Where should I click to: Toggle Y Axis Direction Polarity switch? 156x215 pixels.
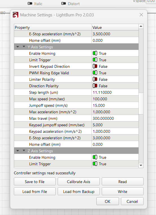(95, 86)
